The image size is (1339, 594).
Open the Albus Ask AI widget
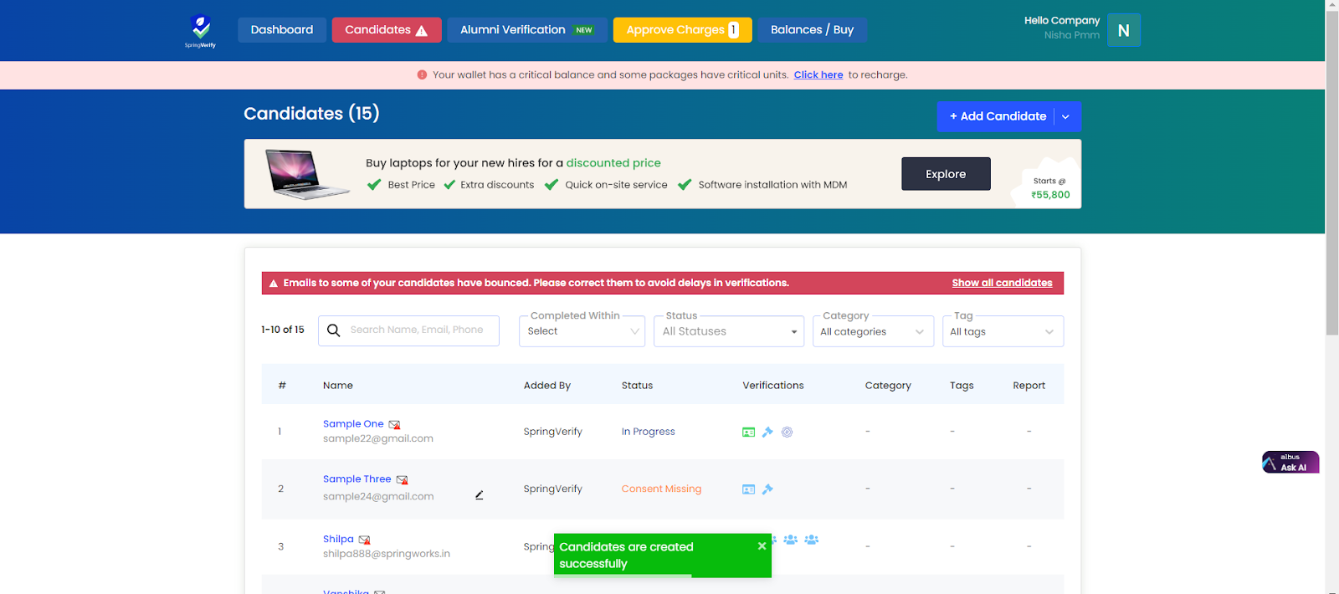[x=1290, y=462]
